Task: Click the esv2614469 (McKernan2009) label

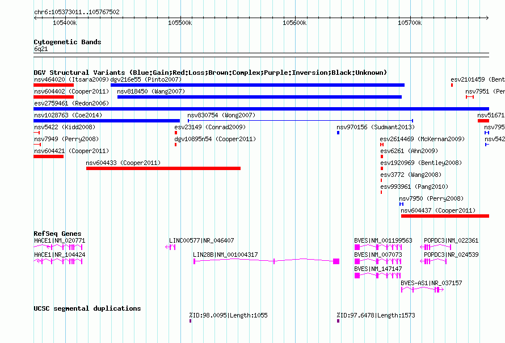Action: (x=422, y=139)
